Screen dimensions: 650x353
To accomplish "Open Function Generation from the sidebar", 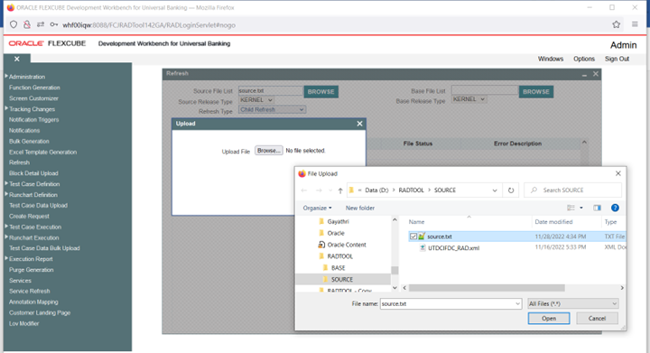I will coord(34,88).
